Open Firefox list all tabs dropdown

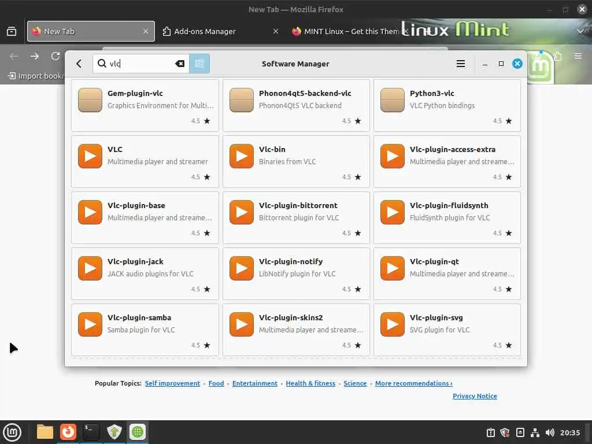click(x=580, y=31)
